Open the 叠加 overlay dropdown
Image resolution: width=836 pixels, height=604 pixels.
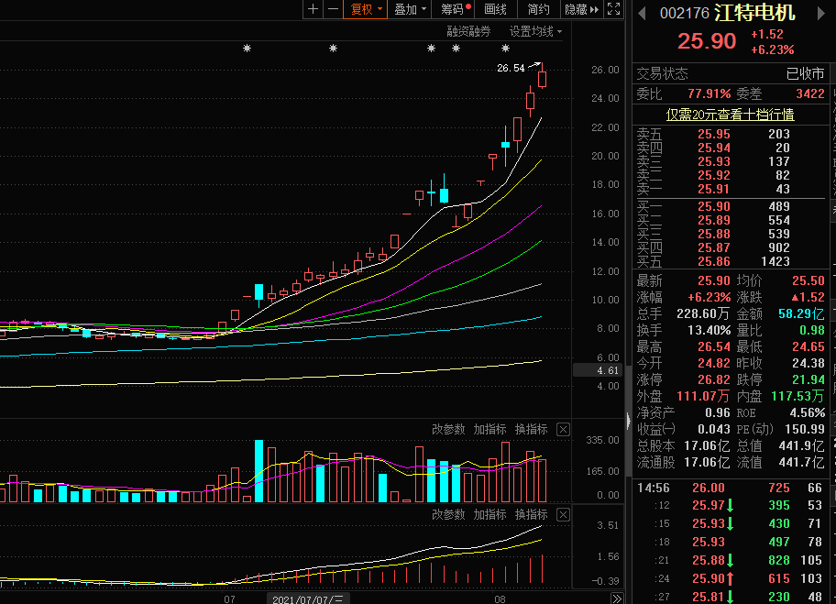(x=409, y=9)
